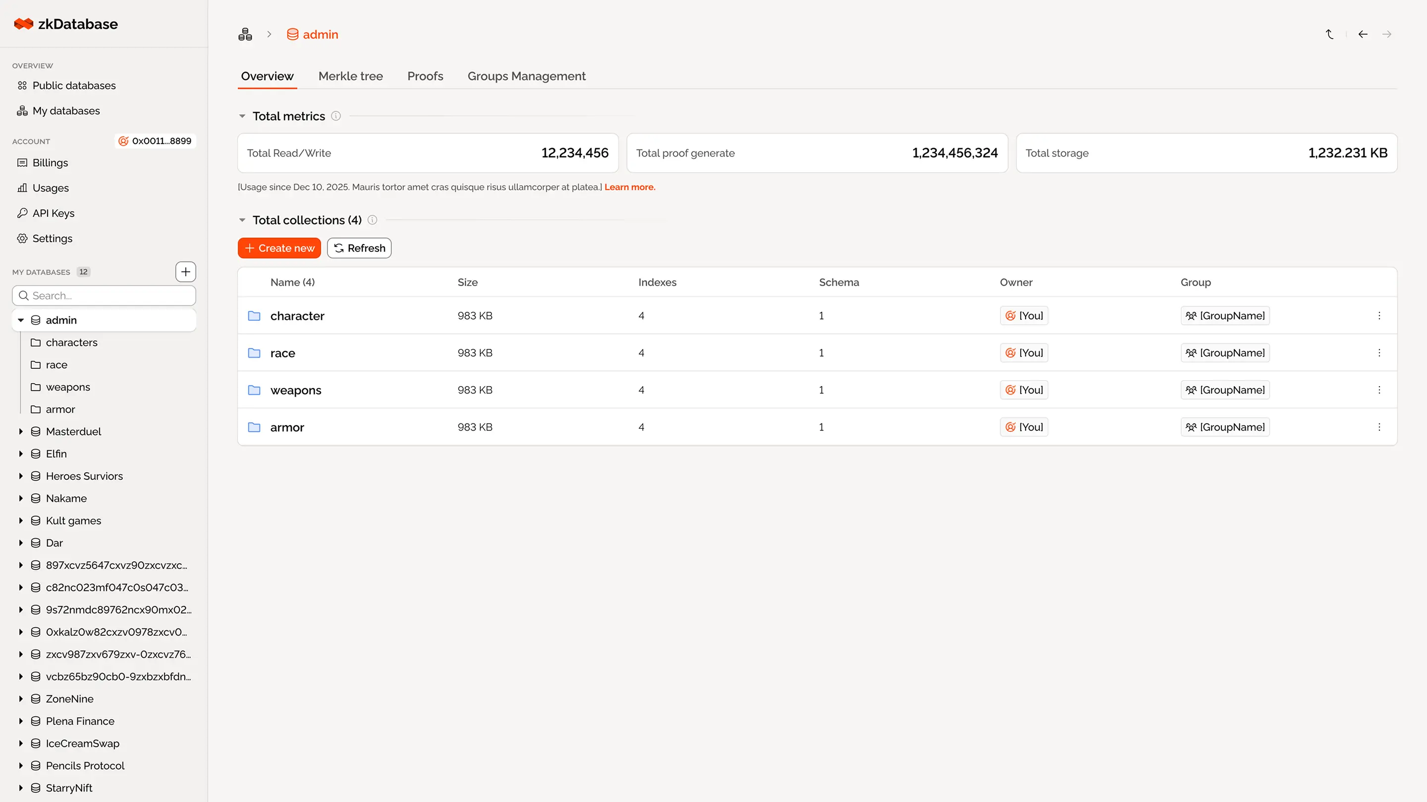Screen dimensions: 1427x802
Task: Click the admin breadcrumb link
Action: click(313, 34)
